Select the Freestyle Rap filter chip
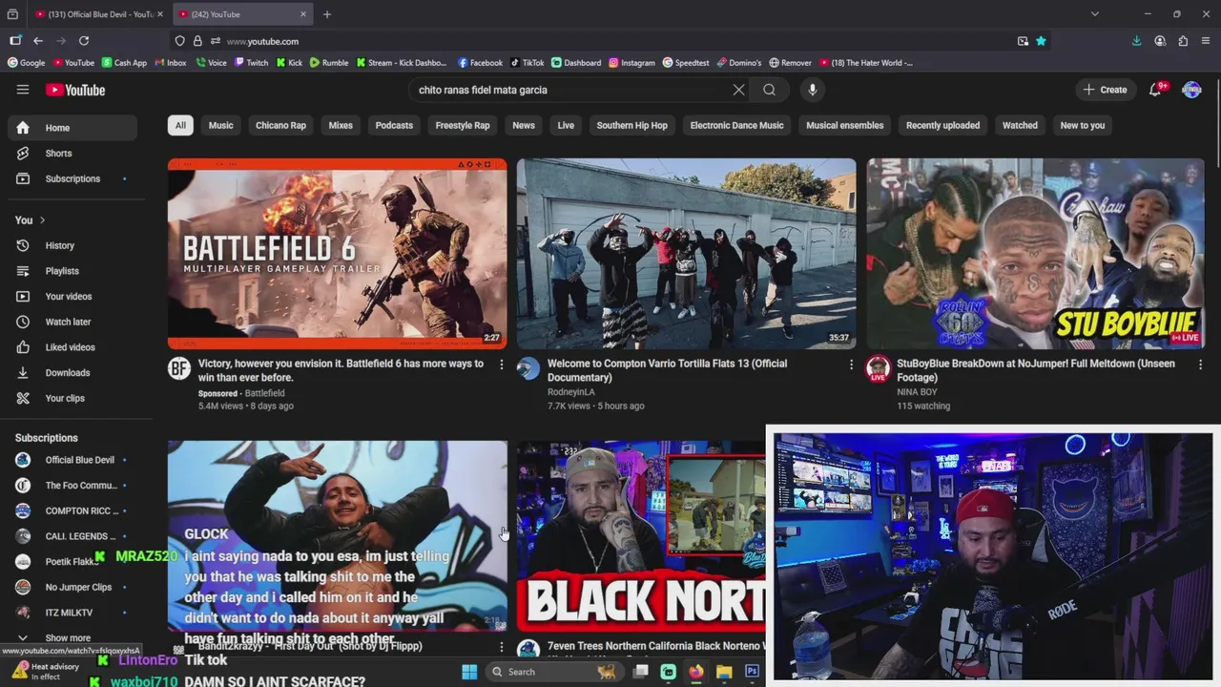Screen dimensions: 1221x687 (x=463, y=125)
